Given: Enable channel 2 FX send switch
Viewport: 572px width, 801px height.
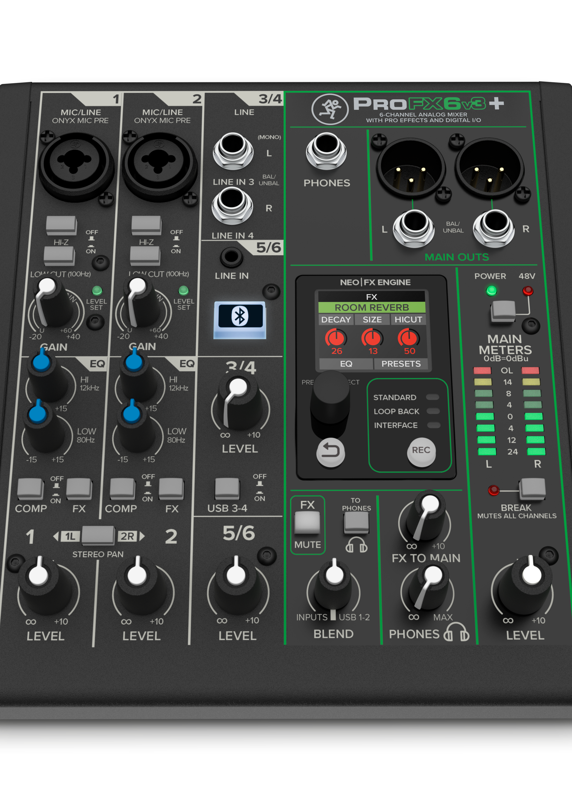Looking at the screenshot, I should pyautogui.click(x=171, y=489).
